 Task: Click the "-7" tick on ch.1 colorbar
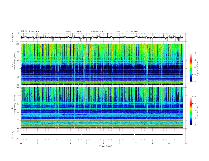pyautogui.click(x=195, y=82)
